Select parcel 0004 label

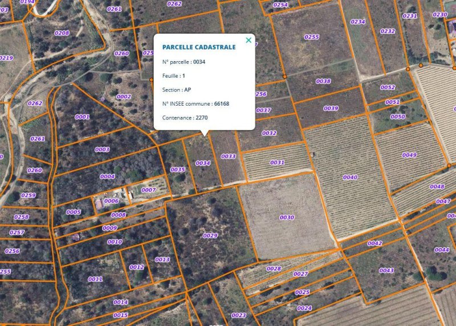107,176
